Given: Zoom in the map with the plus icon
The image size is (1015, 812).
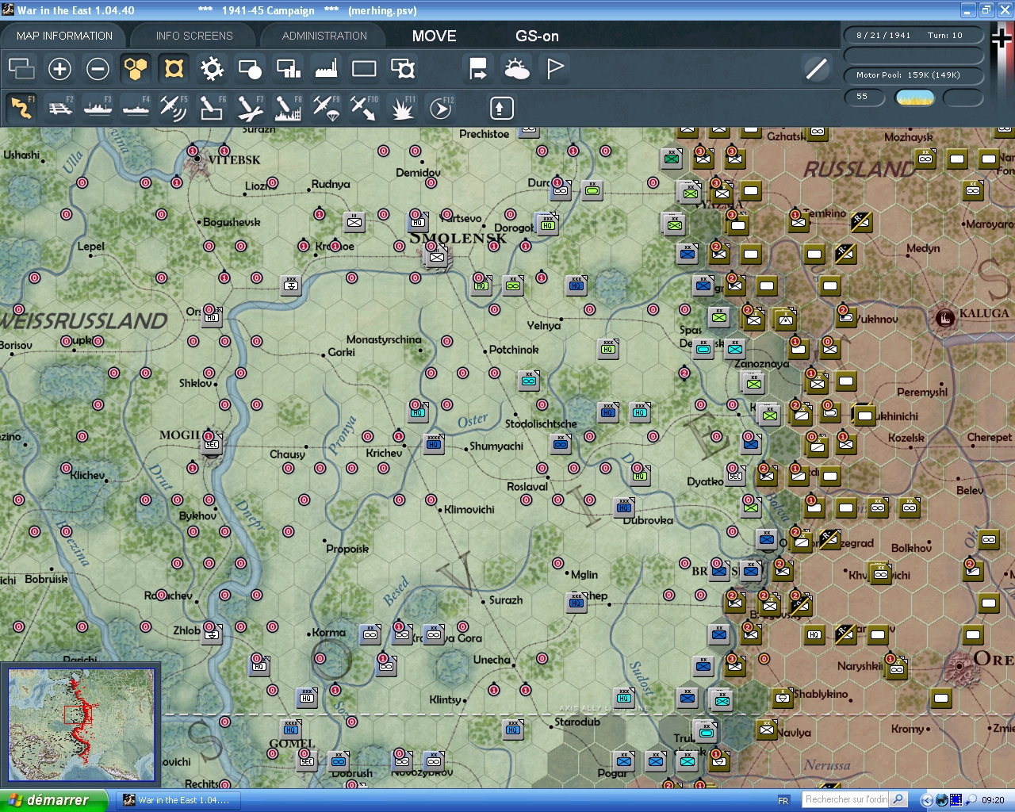Looking at the screenshot, I should (59, 69).
